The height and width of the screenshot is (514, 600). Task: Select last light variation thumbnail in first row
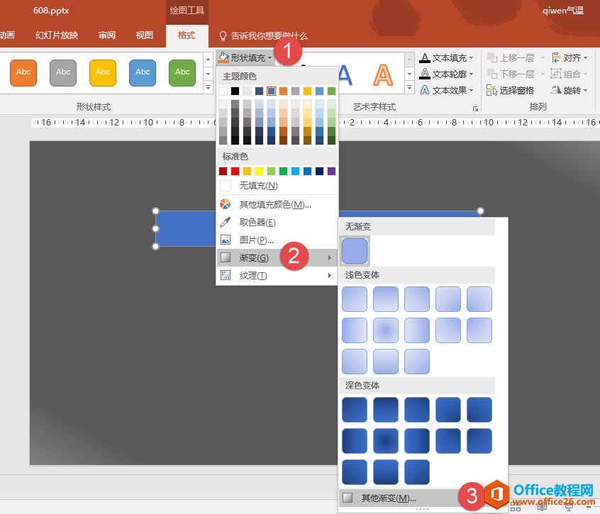click(479, 299)
